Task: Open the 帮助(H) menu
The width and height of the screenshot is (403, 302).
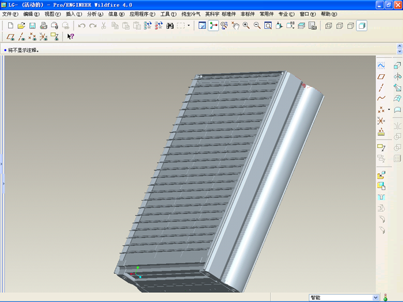Action: click(x=329, y=14)
